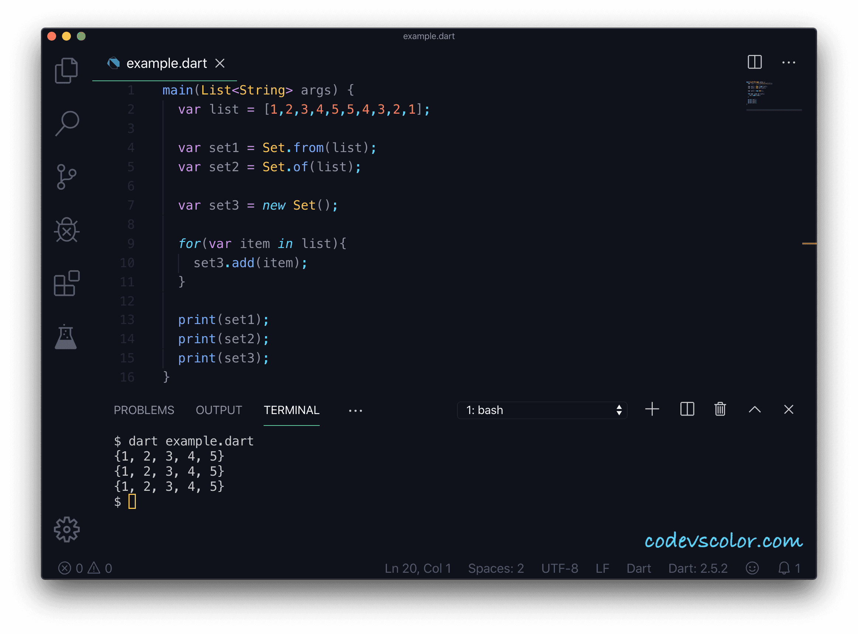
Task: Open Source Control branch icon
Action: [x=66, y=177]
